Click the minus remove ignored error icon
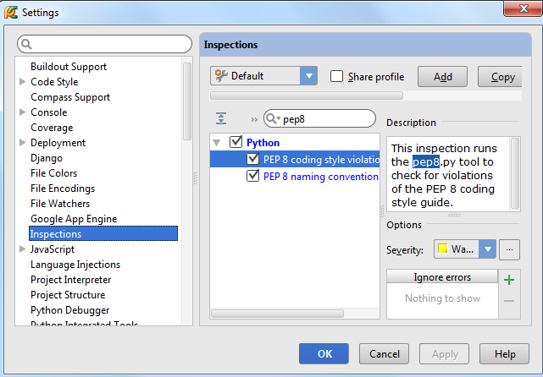The height and width of the screenshot is (377, 543). click(x=508, y=301)
